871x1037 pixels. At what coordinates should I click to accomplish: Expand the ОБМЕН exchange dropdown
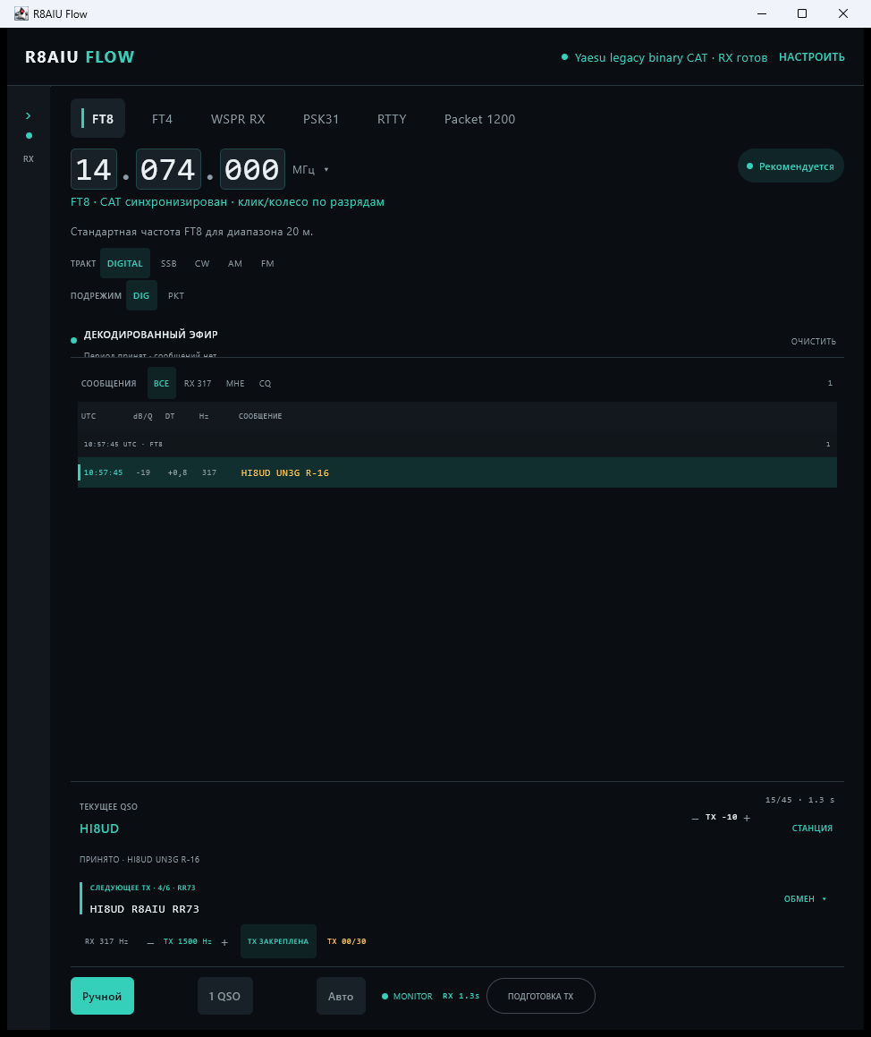805,899
